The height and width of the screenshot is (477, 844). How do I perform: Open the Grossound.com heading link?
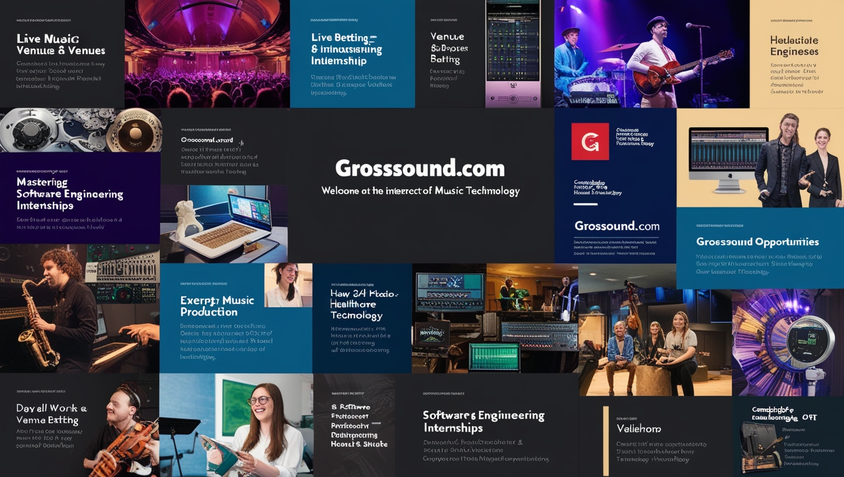pyautogui.click(x=617, y=226)
